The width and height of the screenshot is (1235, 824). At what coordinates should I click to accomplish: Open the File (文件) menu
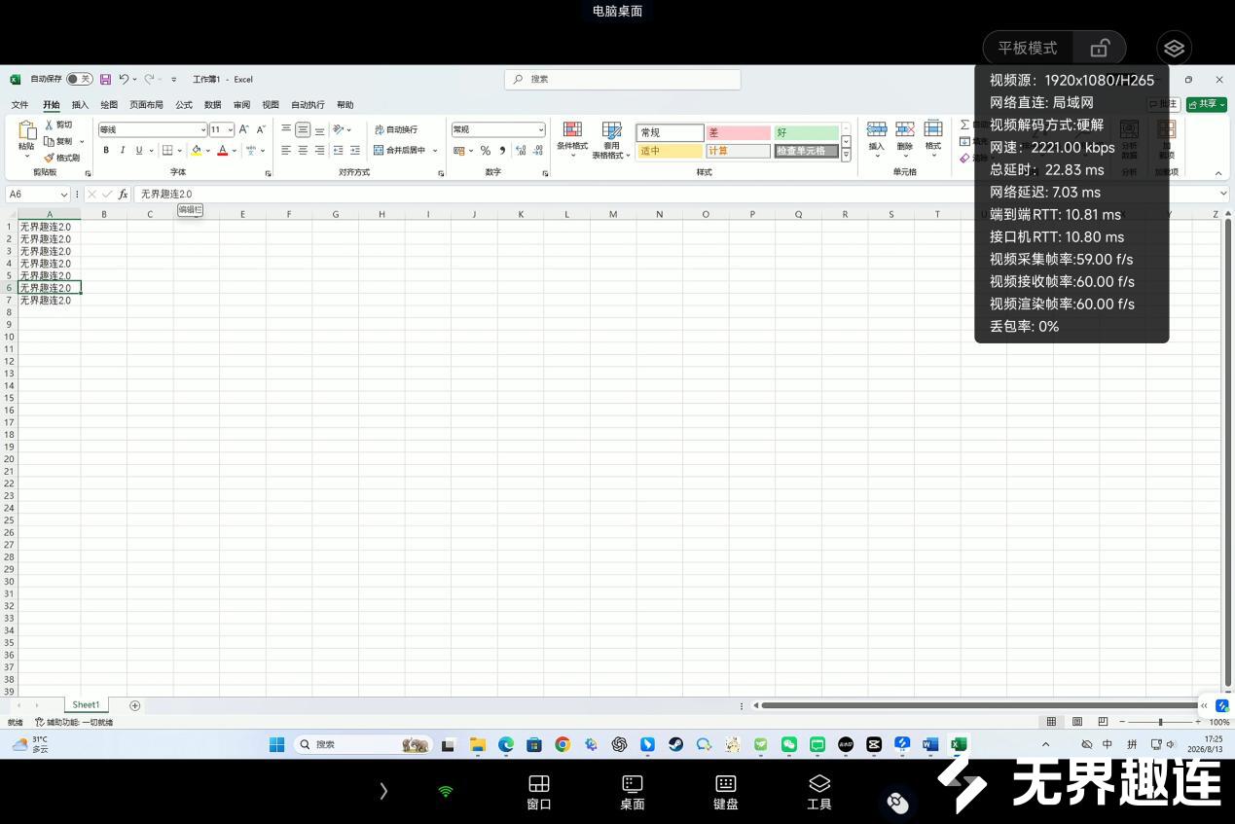[19, 105]
